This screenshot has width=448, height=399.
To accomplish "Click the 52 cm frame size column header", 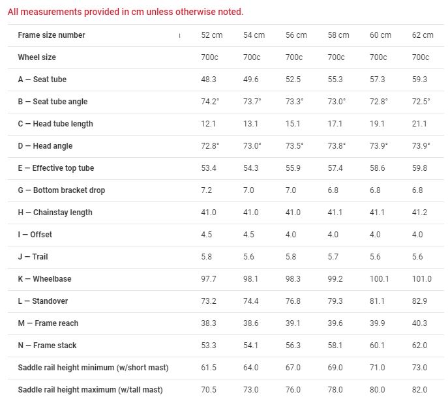I will [x=211, y=35].
